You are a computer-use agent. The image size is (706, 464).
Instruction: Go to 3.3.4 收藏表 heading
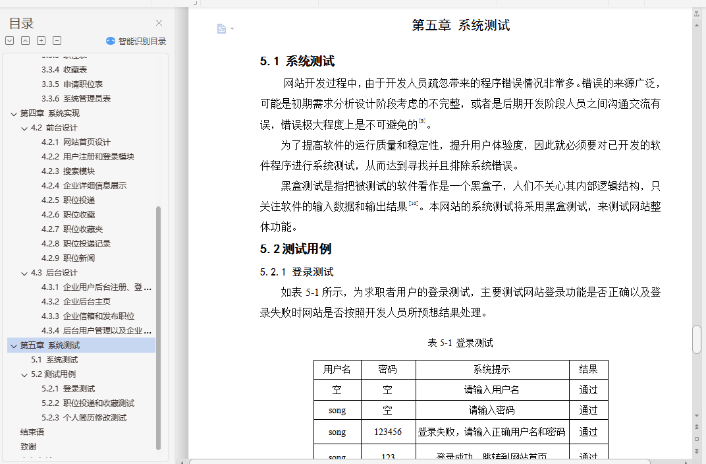[64, 69]
